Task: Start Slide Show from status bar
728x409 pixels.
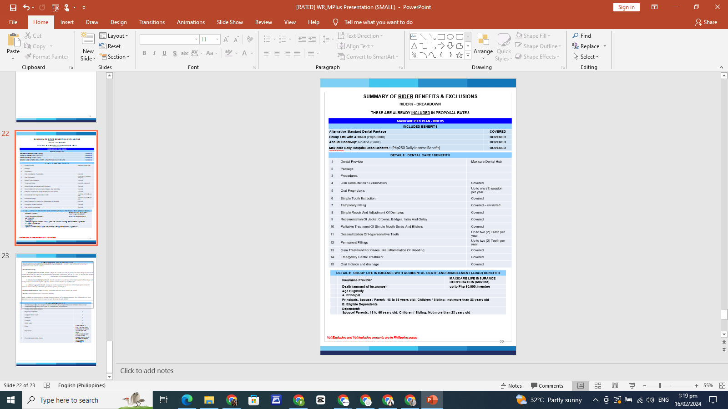Action: pyautogui.click(x=632, y=386)
